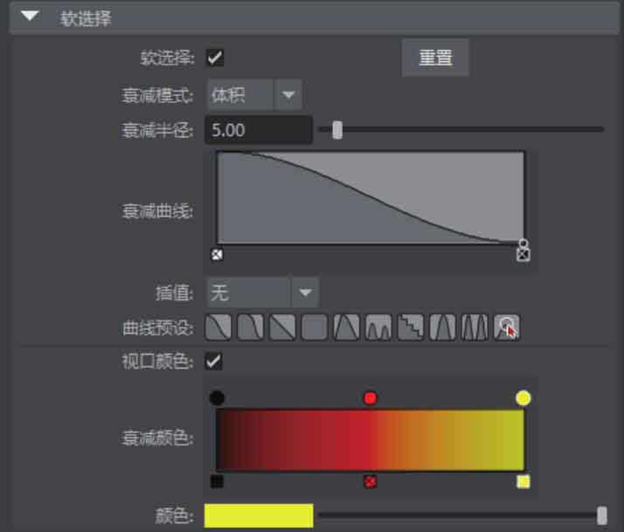Viewport: 624px width, 532px height.
Task: Toggle the 软选择 checkbox
Action: [215, 58]
